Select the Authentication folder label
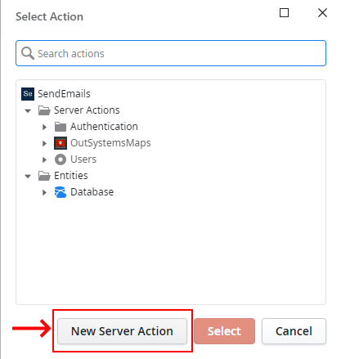The width and height of the screenshot is (341, 359). tap(104, 127)
